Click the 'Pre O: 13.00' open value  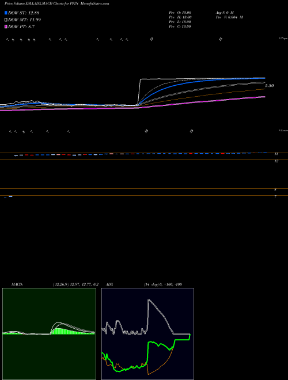pyautogui.click(x=180, y=13)
